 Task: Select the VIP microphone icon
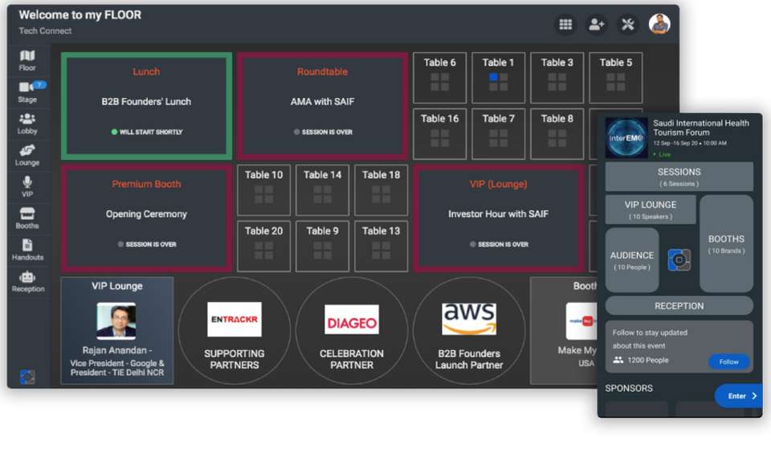click(27, 186)
